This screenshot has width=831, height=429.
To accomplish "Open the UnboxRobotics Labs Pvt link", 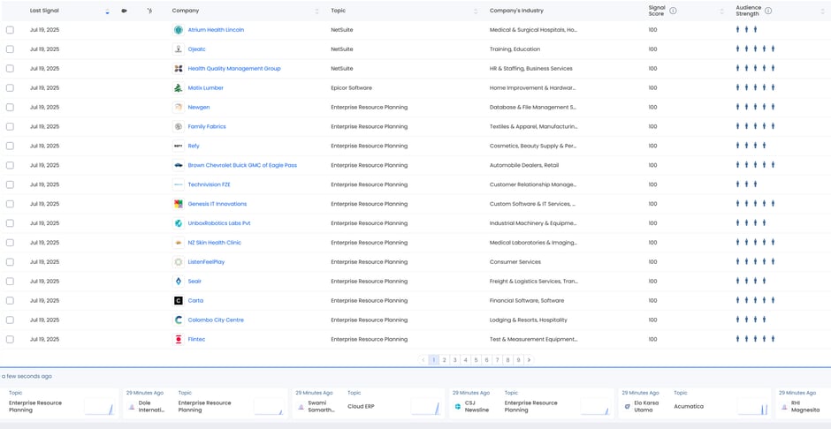I will [219, 223].
